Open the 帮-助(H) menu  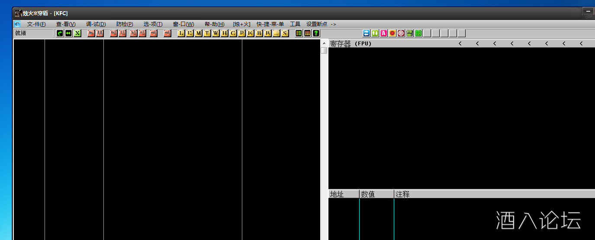pos(215,24)
